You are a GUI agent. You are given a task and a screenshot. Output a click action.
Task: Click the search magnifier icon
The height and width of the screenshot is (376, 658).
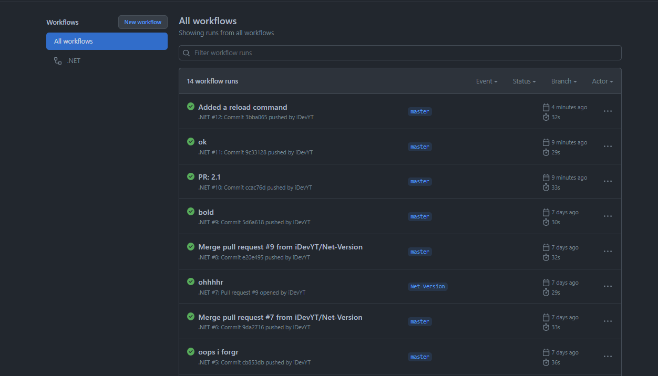pos(187,53)
